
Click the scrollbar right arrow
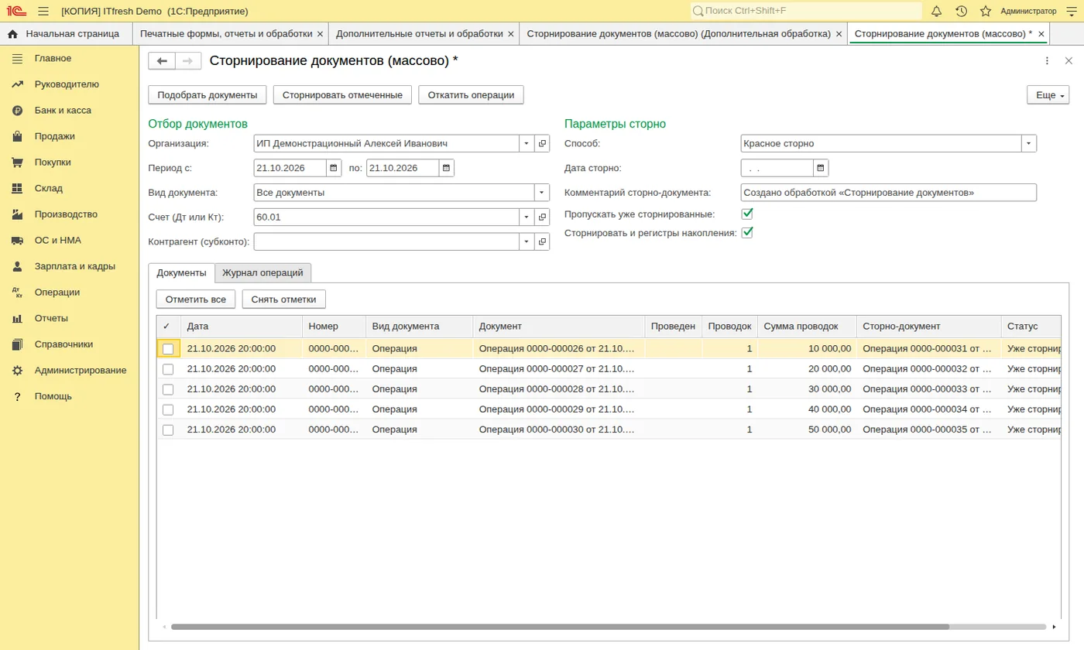(x=1055, y=627)
